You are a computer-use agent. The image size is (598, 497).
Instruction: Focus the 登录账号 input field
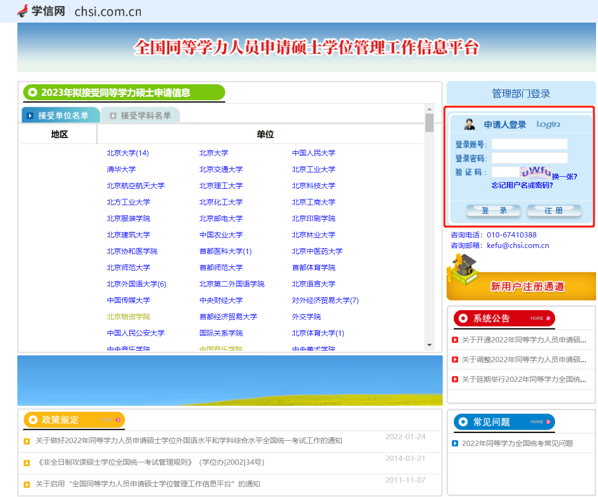pos(530,144)
